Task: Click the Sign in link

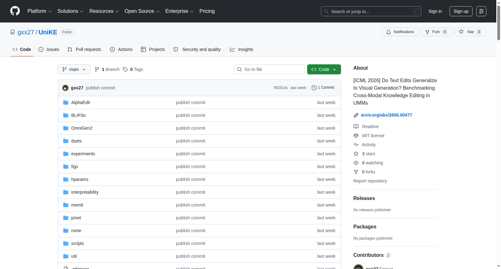Action: tap(435, 11)
